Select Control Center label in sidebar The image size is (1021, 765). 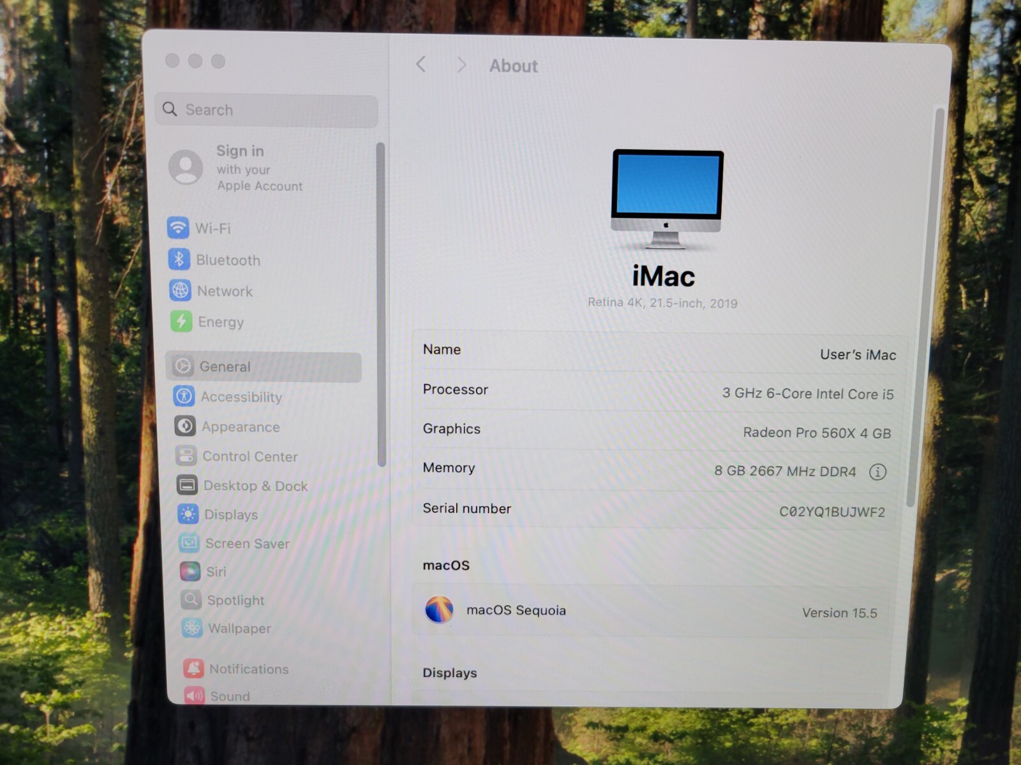[x=250, y=456]
